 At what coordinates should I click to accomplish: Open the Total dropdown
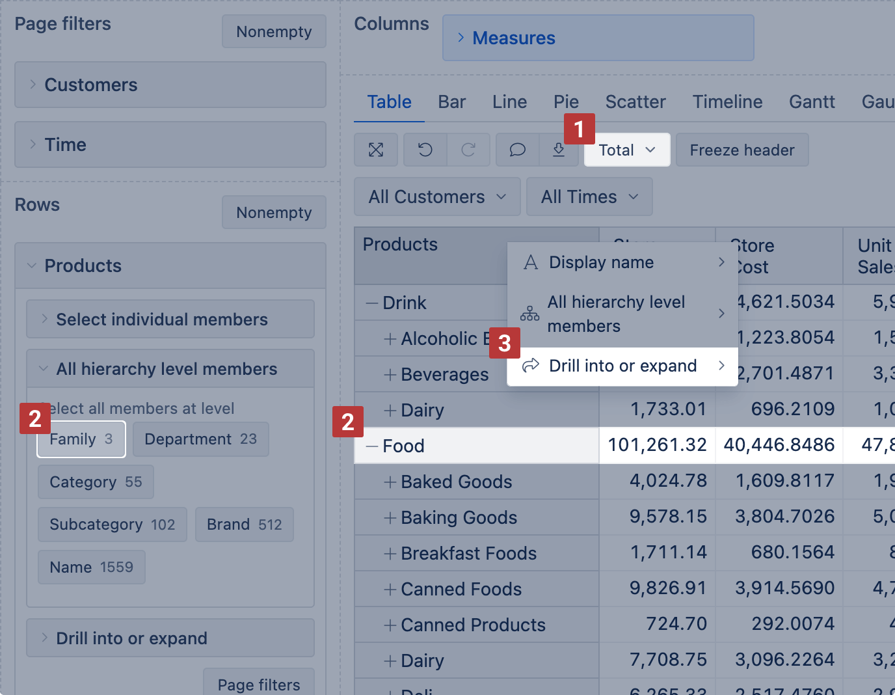pos(626,150)
